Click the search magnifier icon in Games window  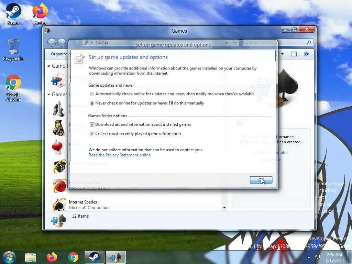309,42
